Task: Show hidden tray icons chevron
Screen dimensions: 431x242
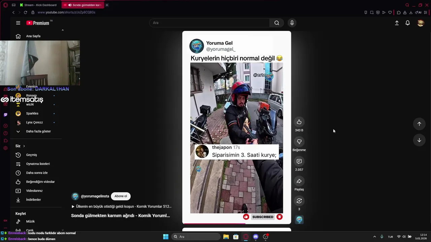Action: pos(374,237)
